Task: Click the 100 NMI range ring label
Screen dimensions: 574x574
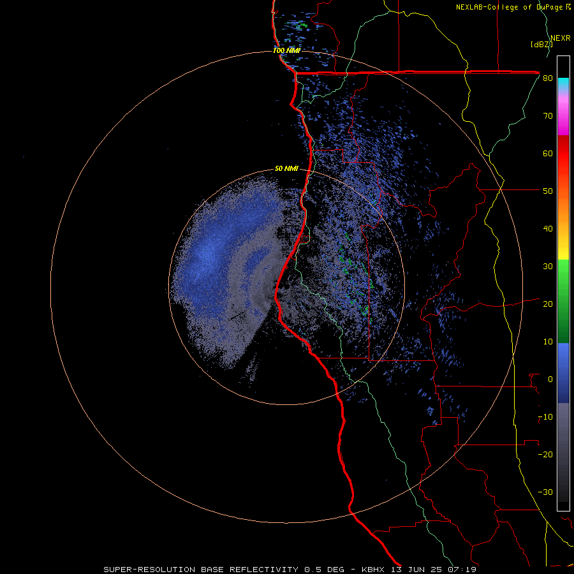Action: (x=286, y=50)
